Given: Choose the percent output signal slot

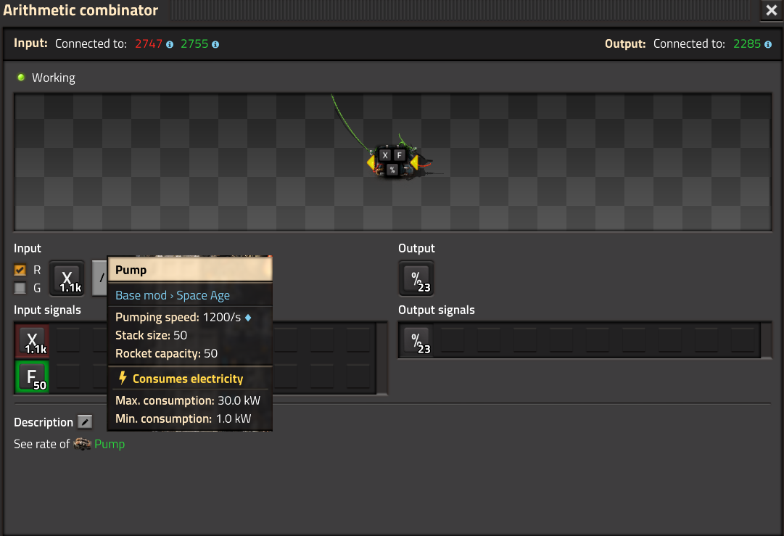Looking at the screenshot, I should [416, 279].
